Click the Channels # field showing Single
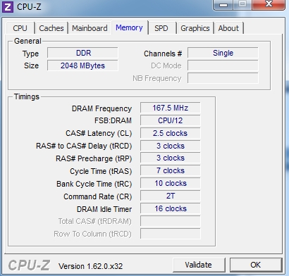The image size is (289, 276). (x=223, y=53)
